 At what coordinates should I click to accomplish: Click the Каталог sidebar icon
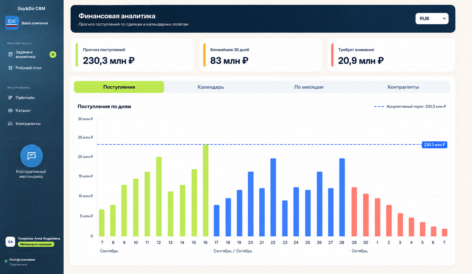click(10, 110)
